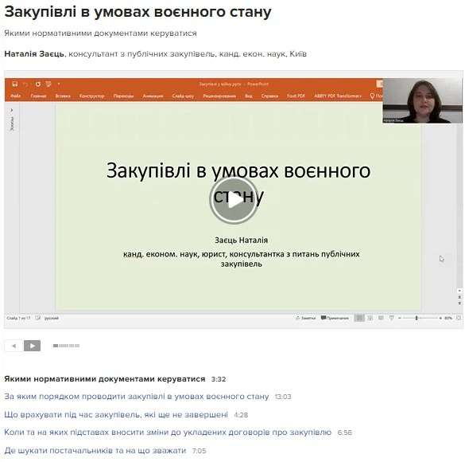Toggle the Примечания comments button in status bar
The width and height of the screenshot is (465, 462).
335,318
